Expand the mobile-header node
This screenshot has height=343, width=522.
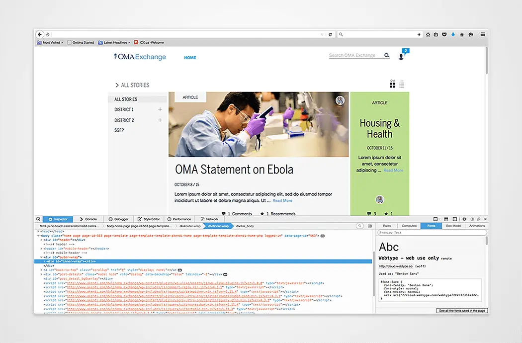(x=41, y=249)
